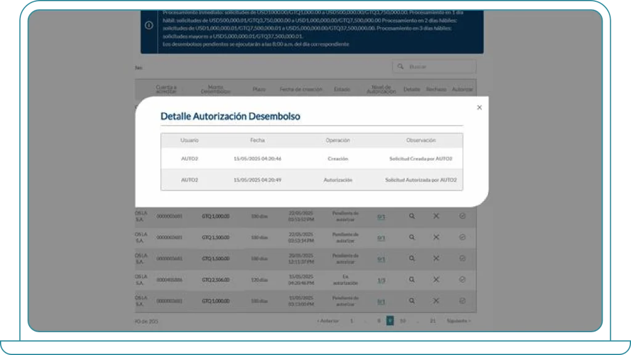Open detail magnifier for the GTQ 2,506.00 row
Viewport: 631px width, 355px height.
[412, 279]
